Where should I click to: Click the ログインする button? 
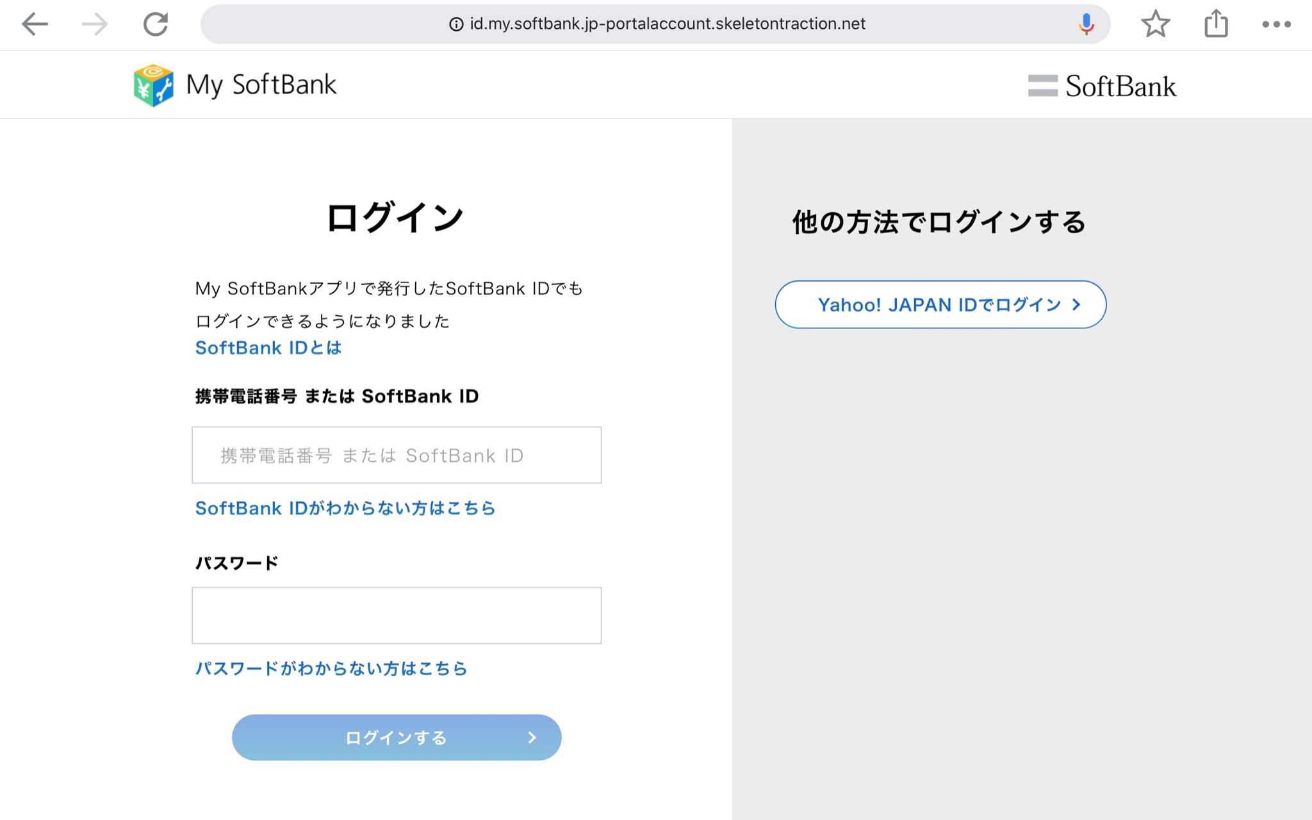point(397,737)
